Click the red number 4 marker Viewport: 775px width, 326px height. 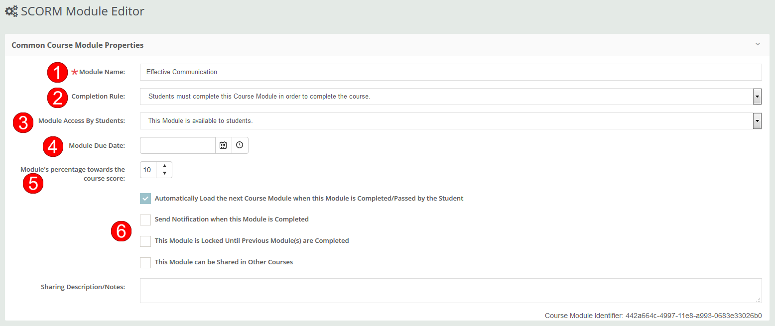(x=53, y=146)
